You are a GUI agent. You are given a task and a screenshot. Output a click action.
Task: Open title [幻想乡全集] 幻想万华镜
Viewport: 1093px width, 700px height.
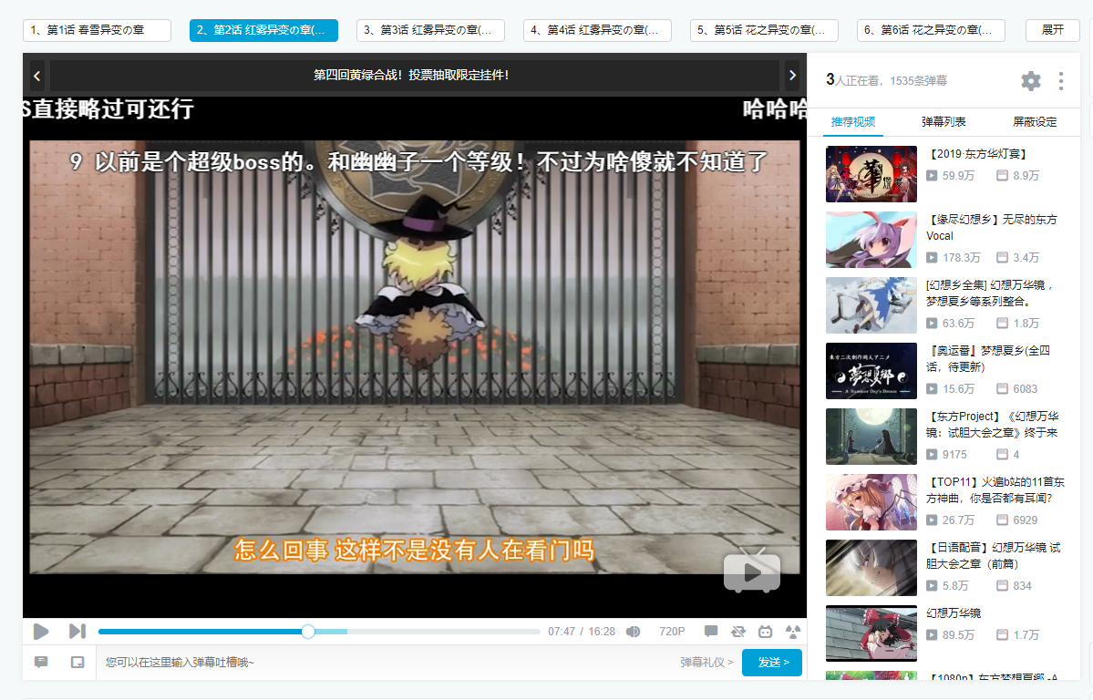[x=990, y=293]
